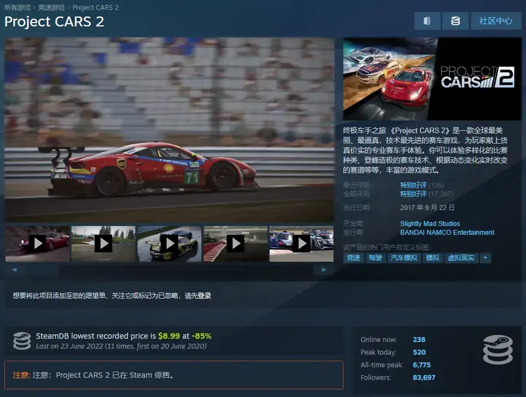526x397 pixels.
Task: Select the 汽车模拟 tag
Action: [404, 258]
